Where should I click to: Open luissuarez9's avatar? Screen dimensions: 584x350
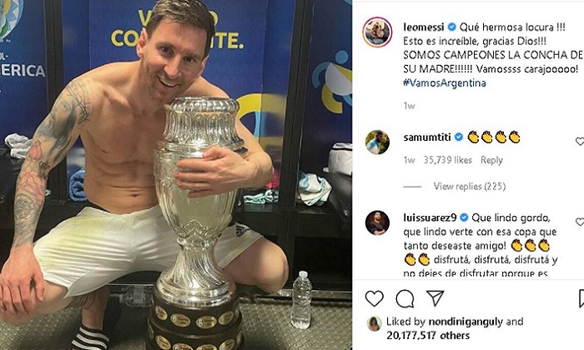click(377, 222)
